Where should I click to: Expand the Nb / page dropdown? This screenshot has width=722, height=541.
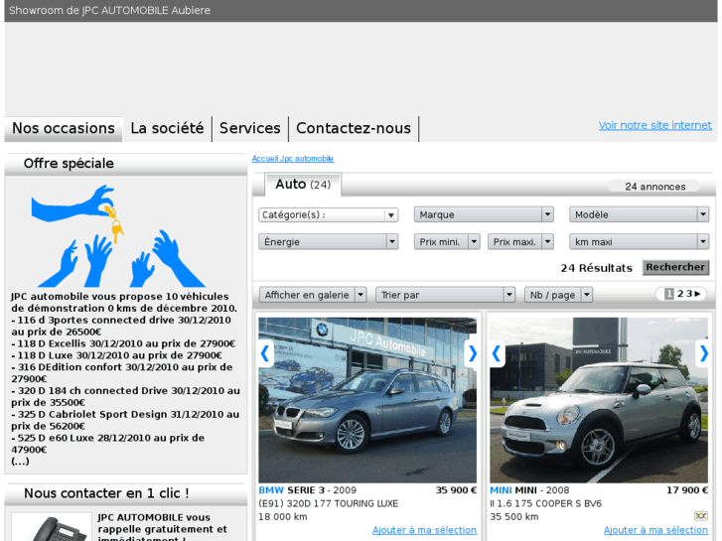(558, 295)
